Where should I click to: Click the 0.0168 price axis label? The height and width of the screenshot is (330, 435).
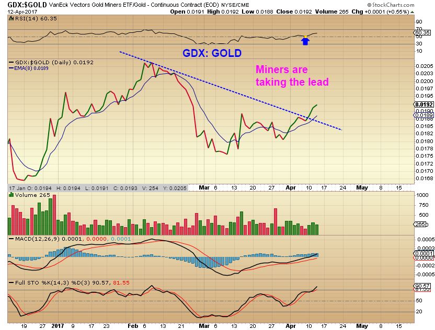click(425, 179)
